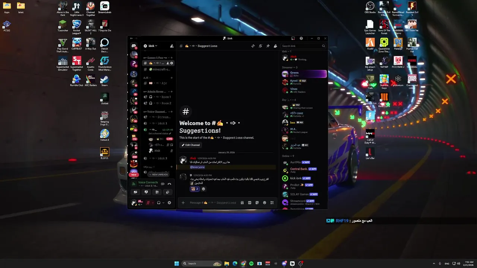Viewport: 477px width, 268px height.
Task: Toggle the member list icon
Action: click(x=275, y=46)
